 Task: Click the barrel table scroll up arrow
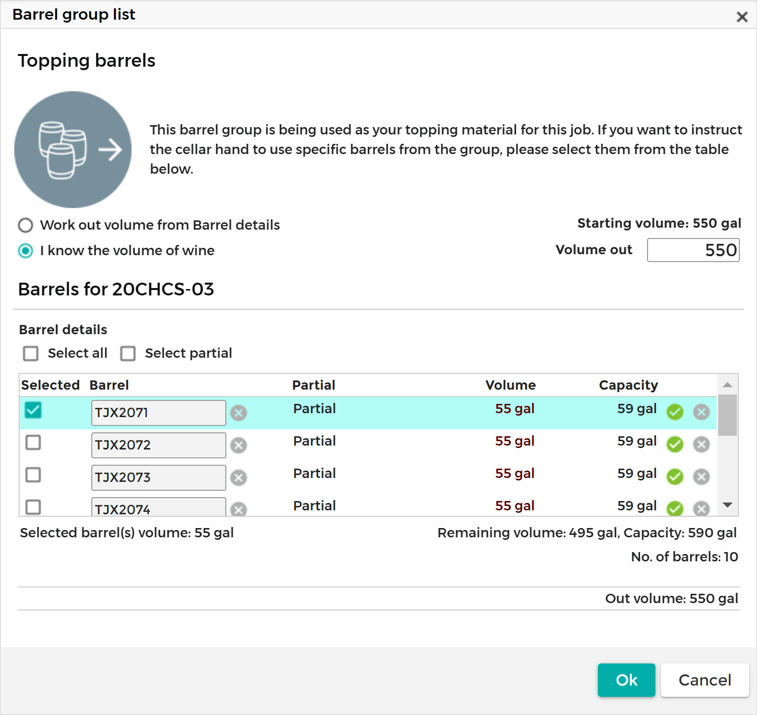(728, 385)
